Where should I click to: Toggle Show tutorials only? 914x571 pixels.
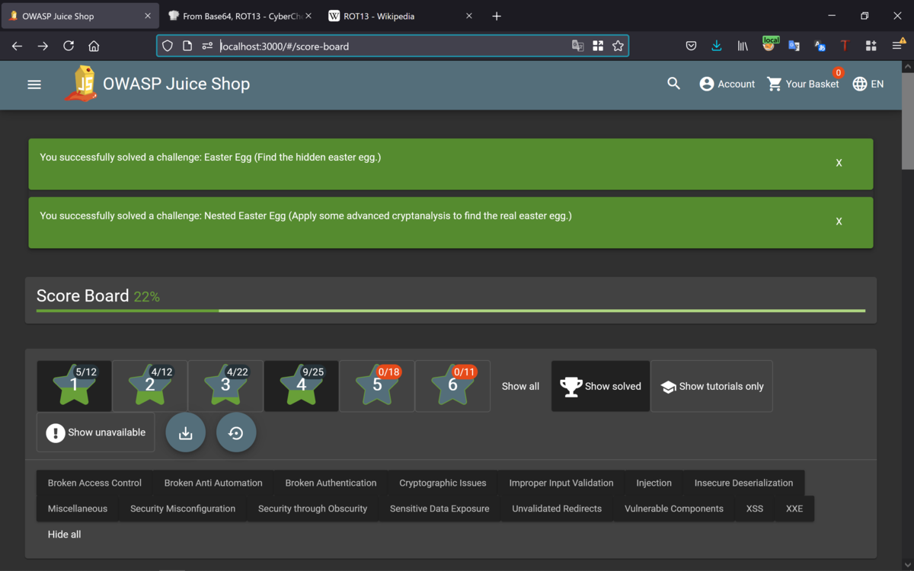pyautogui.click(x=711, y=386)
